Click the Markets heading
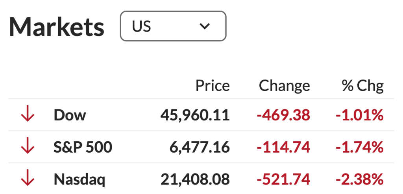This screenshot has width=403, height=194. 57,27
